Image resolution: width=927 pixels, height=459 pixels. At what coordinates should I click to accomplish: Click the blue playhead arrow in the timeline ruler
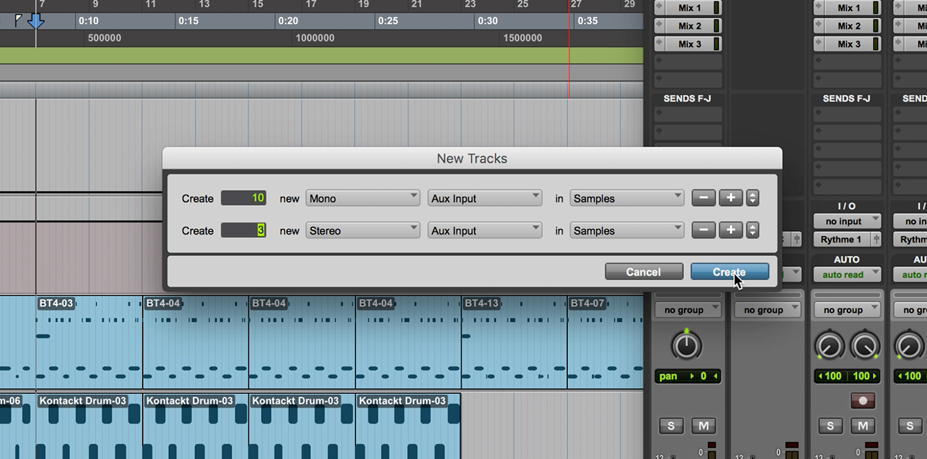(x=36, y=21)
